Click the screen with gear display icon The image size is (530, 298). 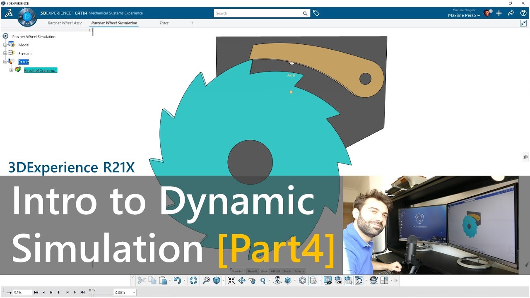click(328, 281)
